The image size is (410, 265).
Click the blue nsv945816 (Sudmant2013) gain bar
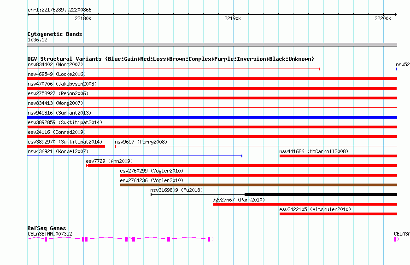point(212,117)
